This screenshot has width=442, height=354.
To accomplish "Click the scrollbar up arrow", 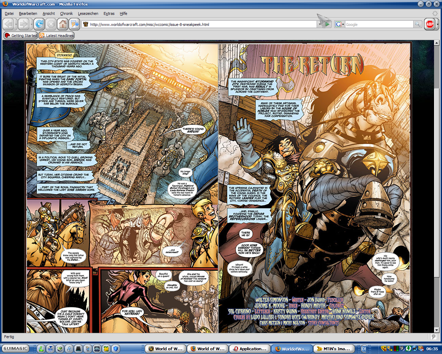I will click(x=436, y=44).
